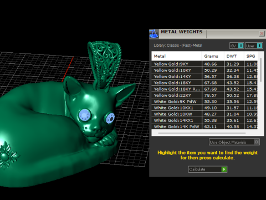Select the Yellow Gold:10KY row
The image size is (266, 200).
pos(204,70)
